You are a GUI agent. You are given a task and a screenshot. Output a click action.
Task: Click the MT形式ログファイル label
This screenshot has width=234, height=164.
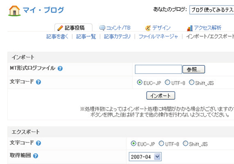[32, 68]
